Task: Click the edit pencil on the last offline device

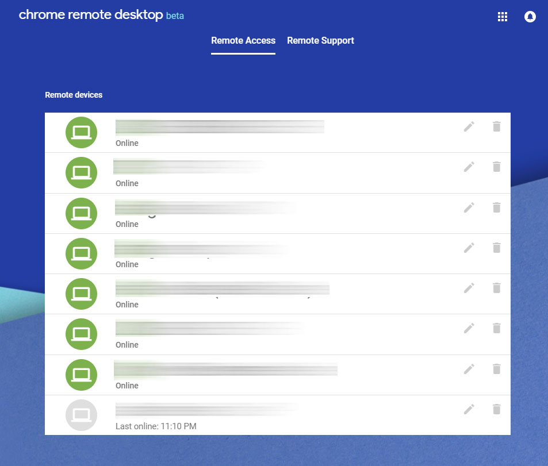Action: click(469, 409)
